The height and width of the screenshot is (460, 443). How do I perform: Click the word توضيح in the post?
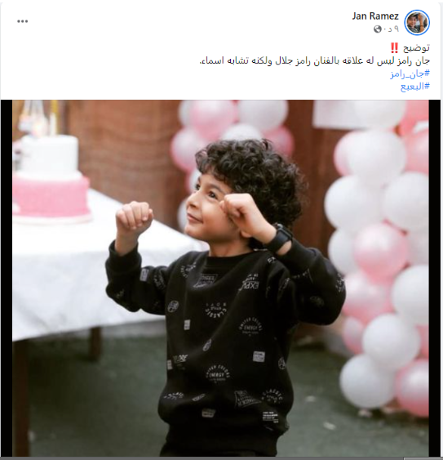(x=416, y=48)
